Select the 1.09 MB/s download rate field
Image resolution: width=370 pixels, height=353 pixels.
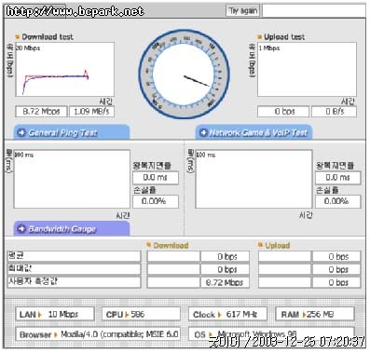click(x=91, y=112)
